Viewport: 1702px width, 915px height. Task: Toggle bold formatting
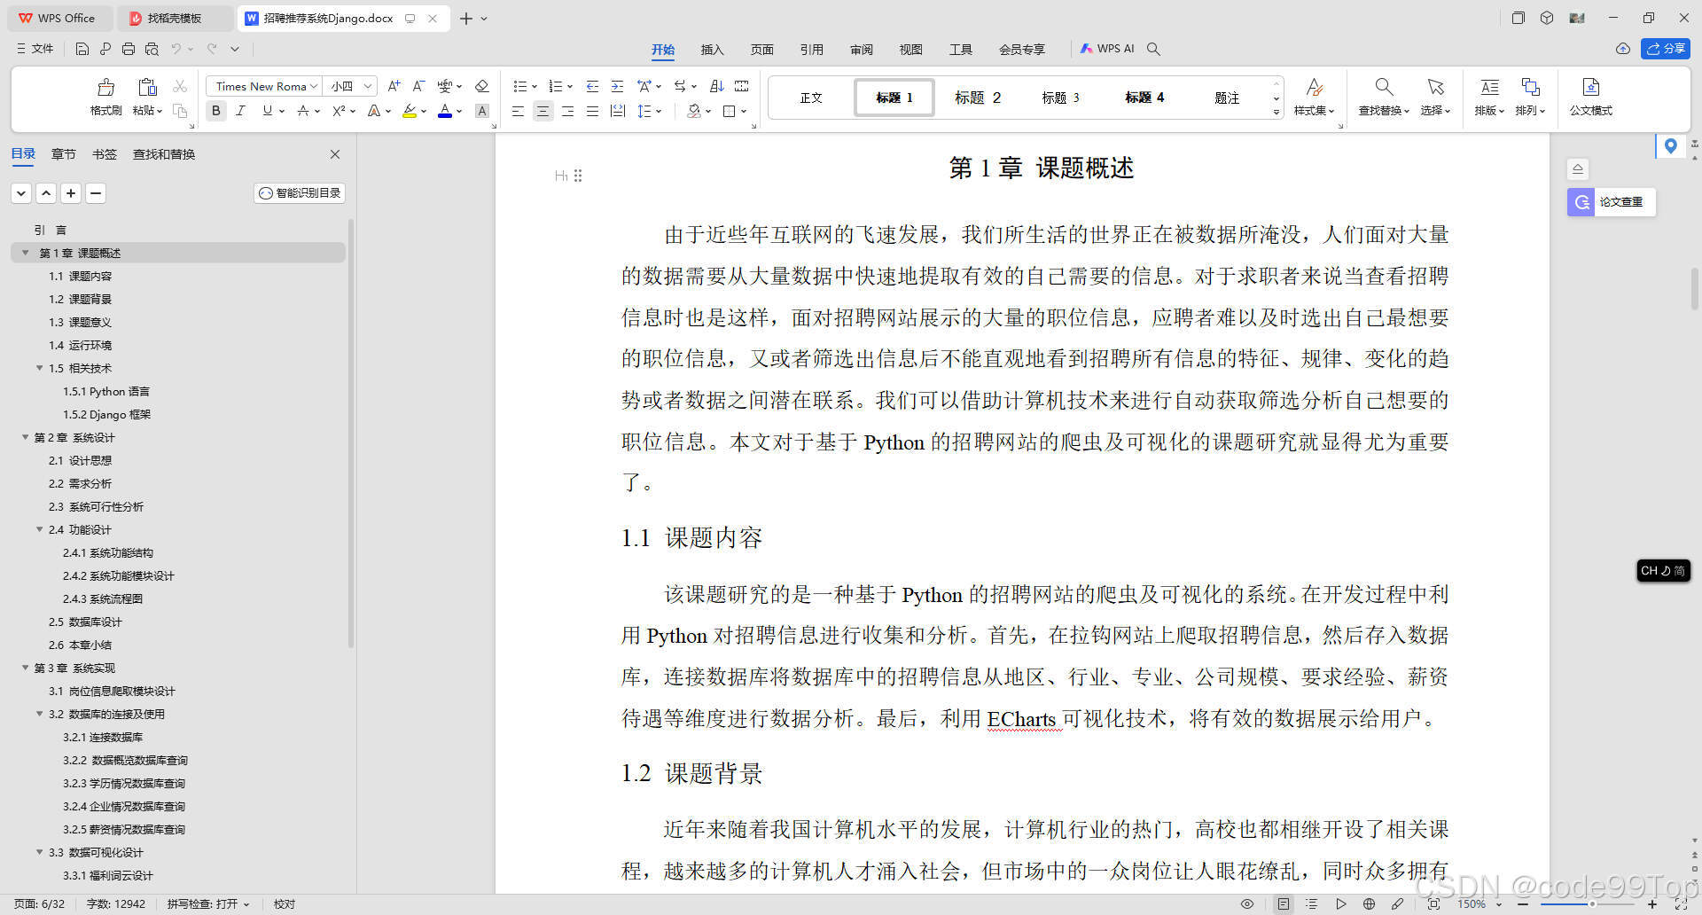pyautogui.click(x=215, y=111)
